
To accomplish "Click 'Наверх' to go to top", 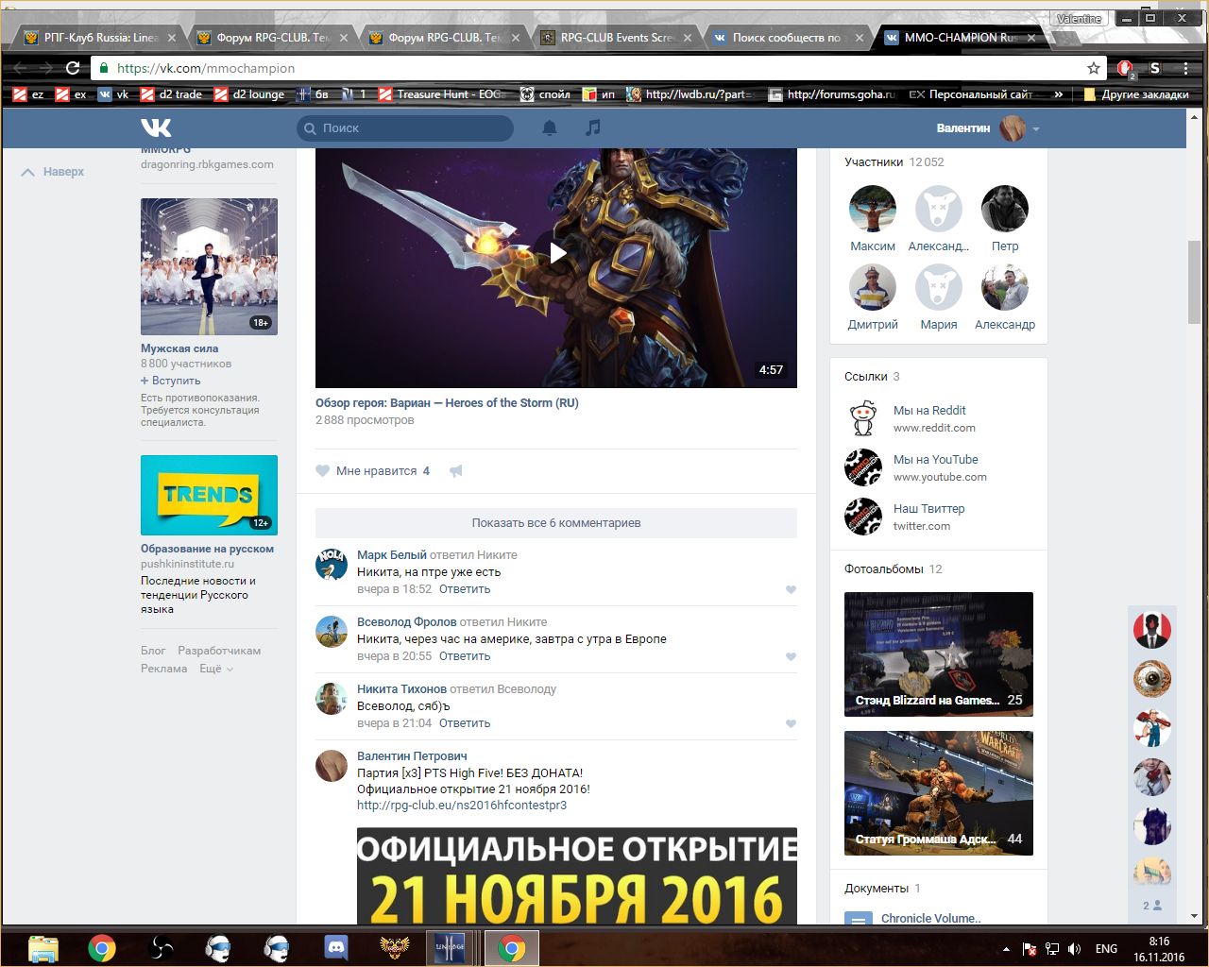I will tap(53, 172).
